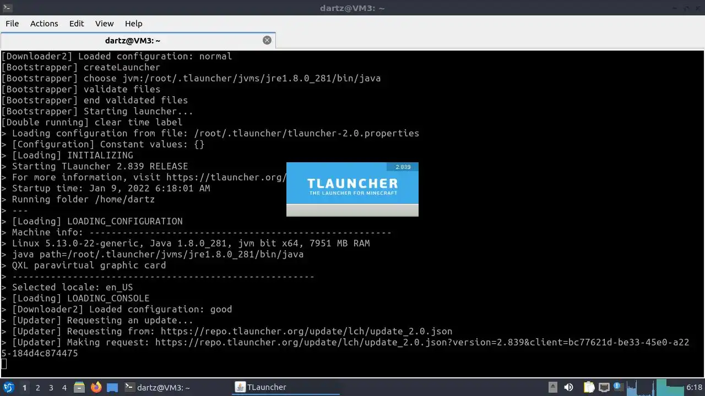Image resolution: width=705 pixels, height=396 pixels.
Task: Click the terminal cursor block
Action: click(4, 364)
